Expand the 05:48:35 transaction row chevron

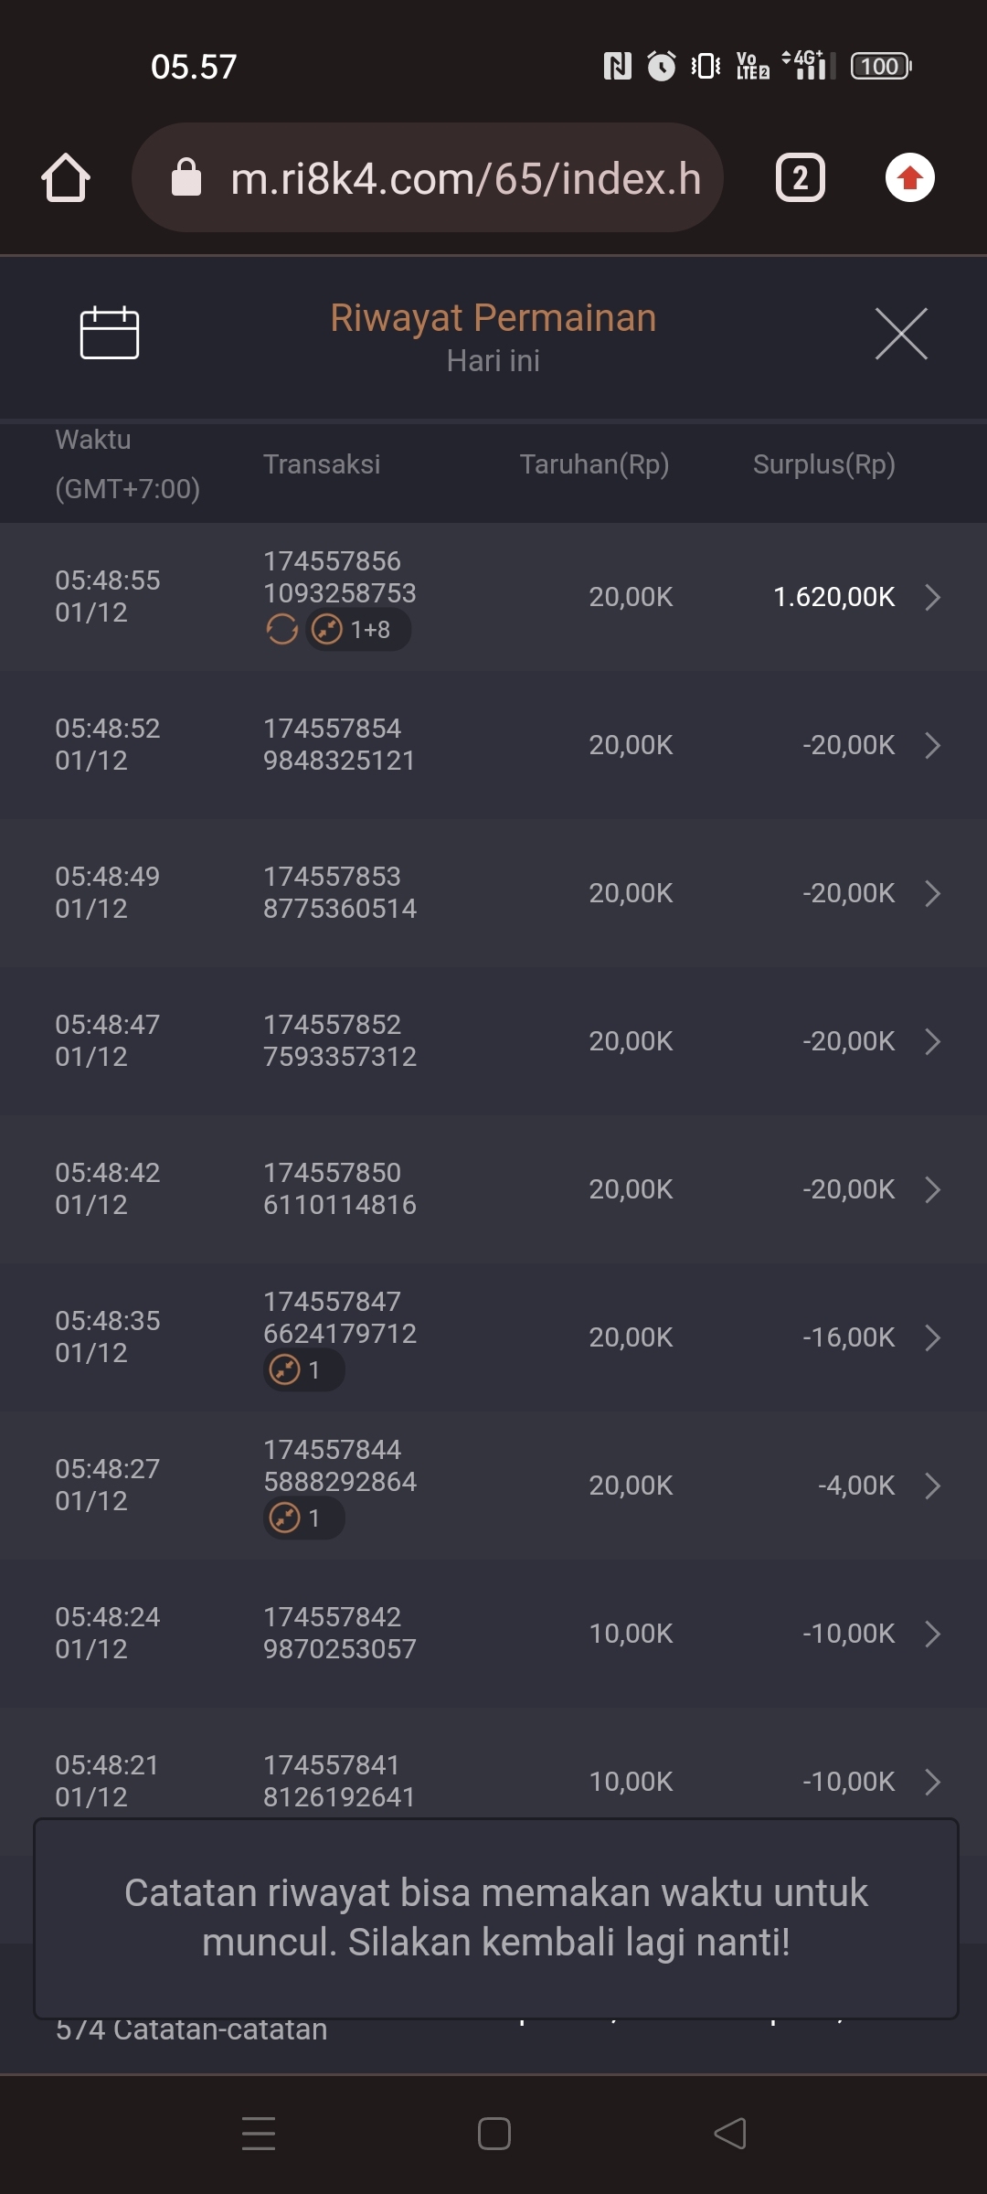(x=932, y=1337)
